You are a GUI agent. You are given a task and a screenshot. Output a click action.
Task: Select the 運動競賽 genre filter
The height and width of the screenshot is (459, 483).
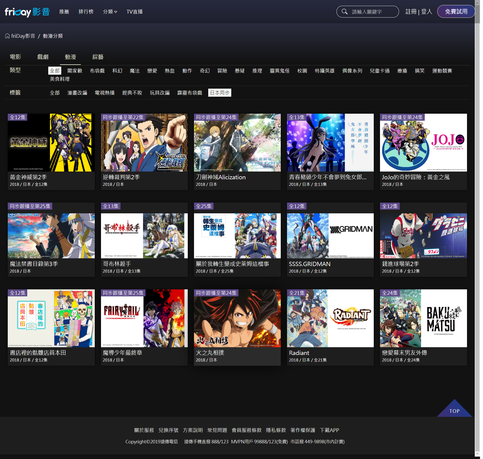442,71
